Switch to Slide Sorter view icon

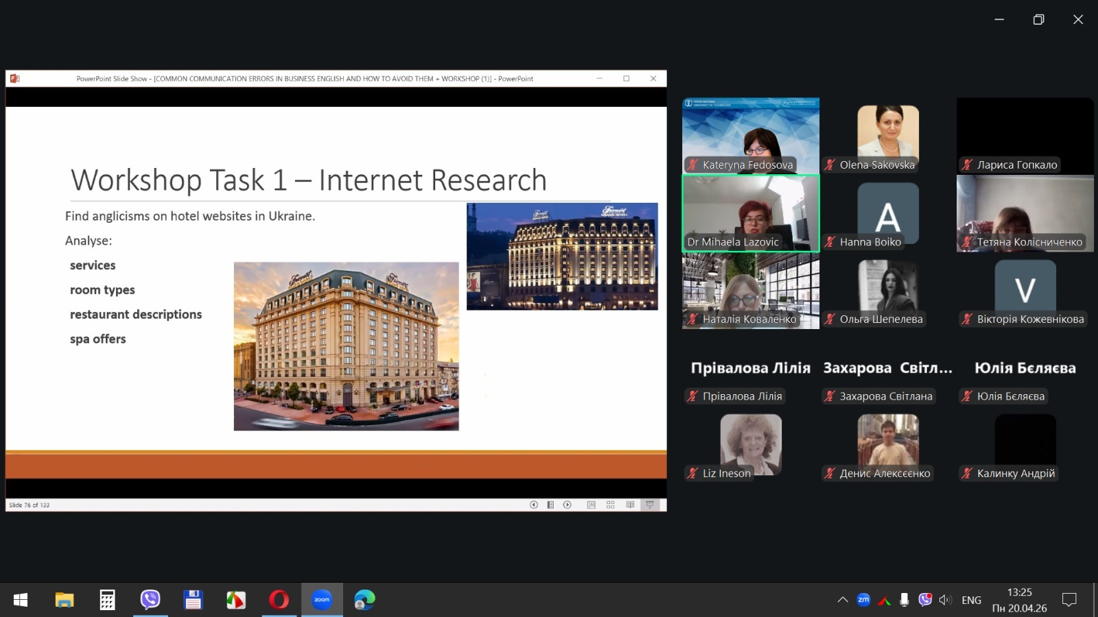pos(610,505)
